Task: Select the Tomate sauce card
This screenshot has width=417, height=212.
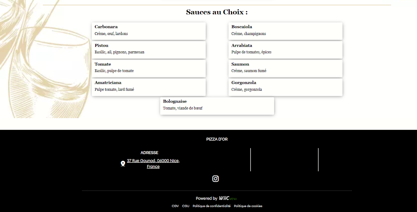Action: click(149, 69)
